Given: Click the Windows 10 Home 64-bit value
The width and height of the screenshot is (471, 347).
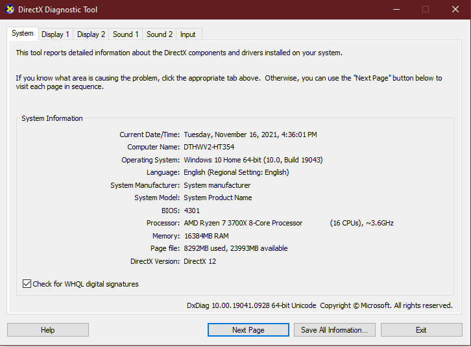Looking at the screenshot, I should tap(253, 160).
